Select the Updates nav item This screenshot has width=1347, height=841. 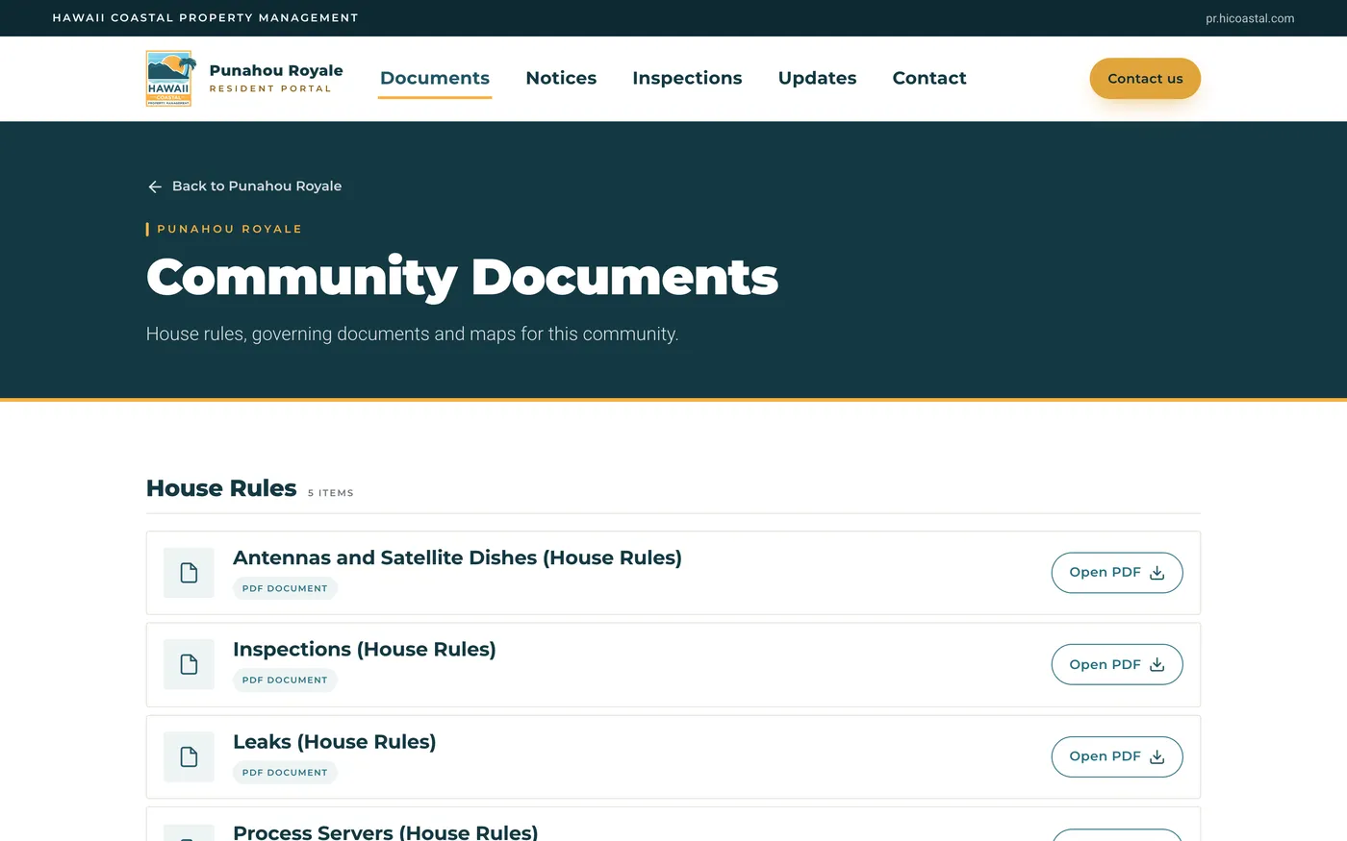pos(817,78)
